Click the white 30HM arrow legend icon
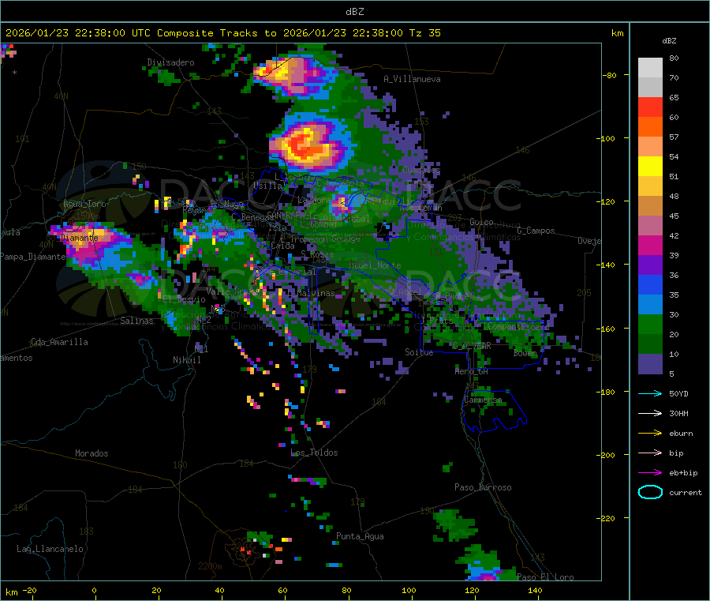 click(x=650, y=413)
